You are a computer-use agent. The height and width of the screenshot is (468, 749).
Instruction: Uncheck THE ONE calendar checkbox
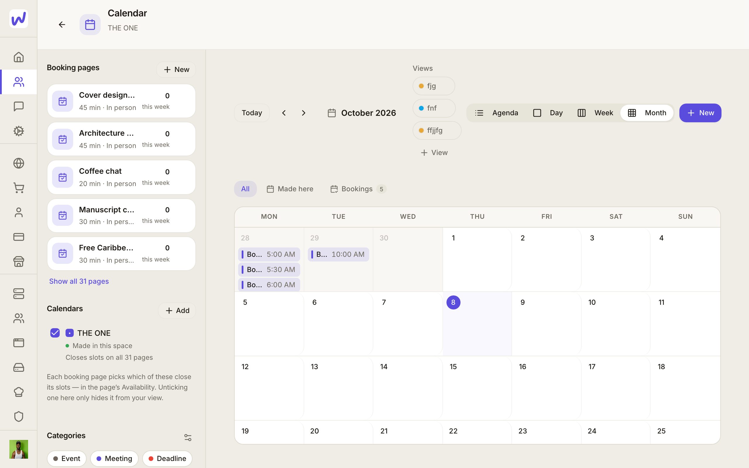coord(55,333)
